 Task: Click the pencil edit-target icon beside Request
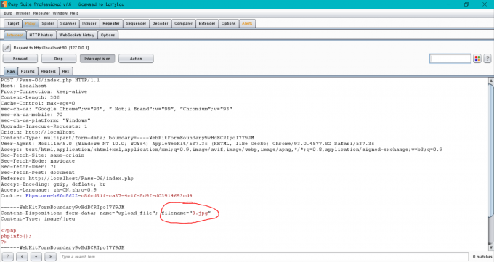pos(7,48)
